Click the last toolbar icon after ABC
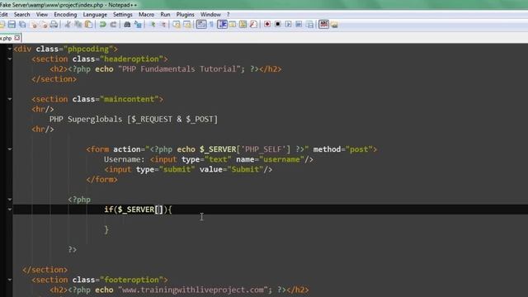 coord(334,24)
